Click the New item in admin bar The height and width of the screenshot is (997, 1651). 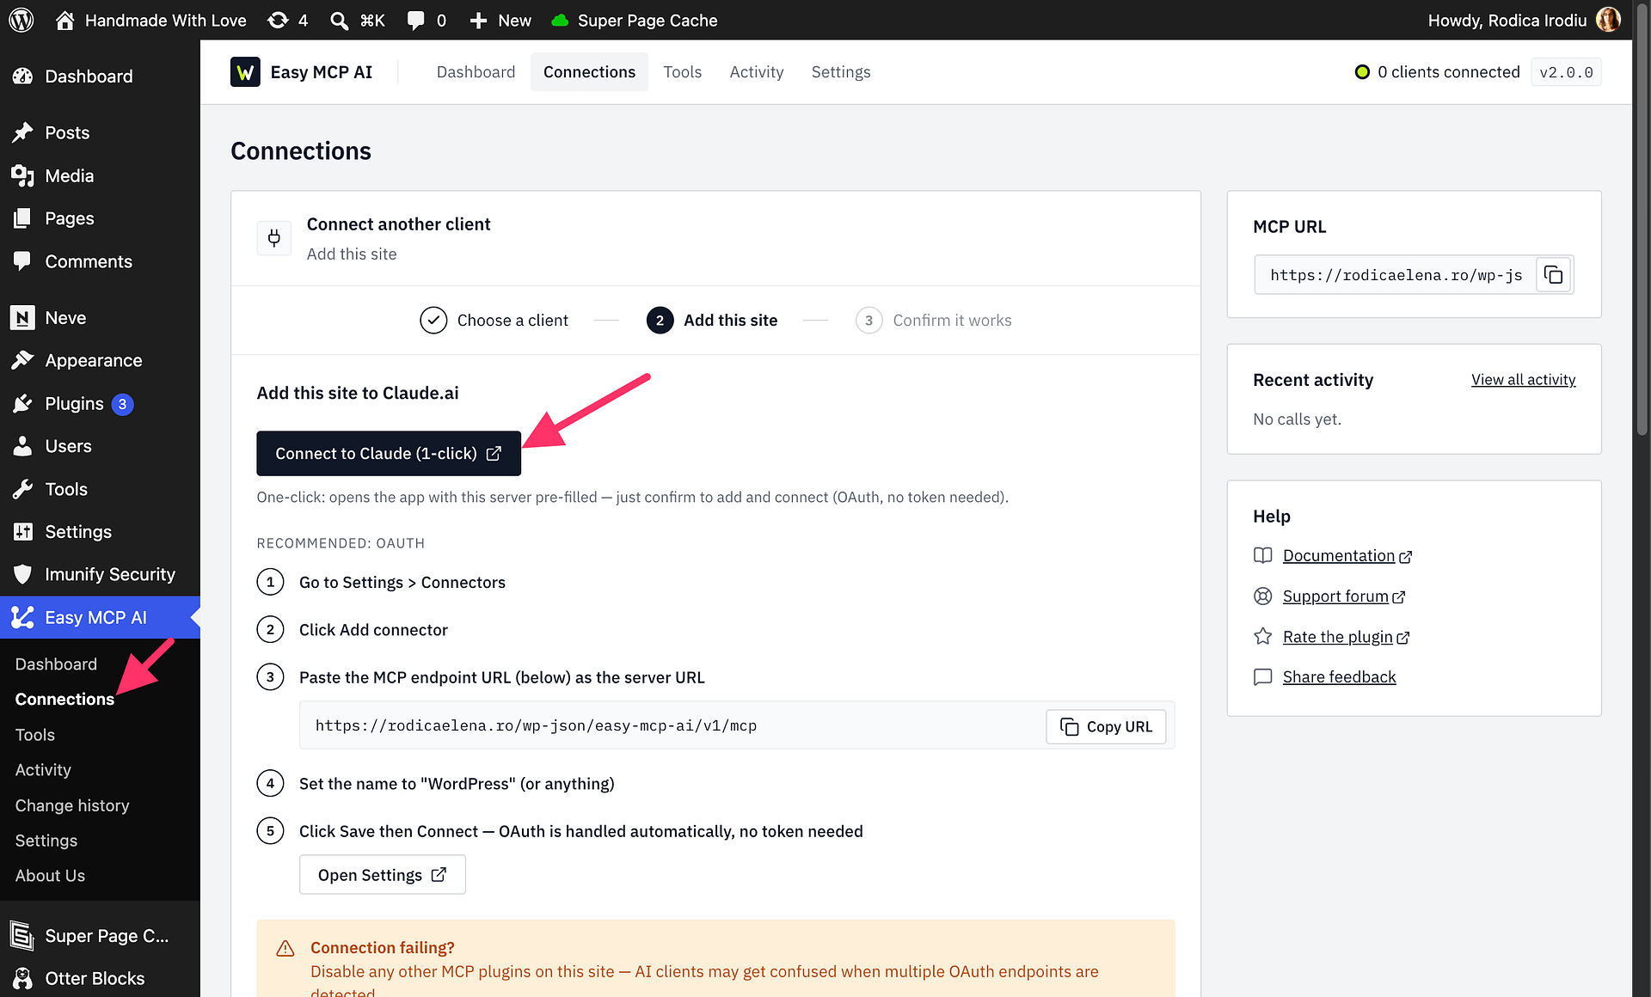pos(500,20)
